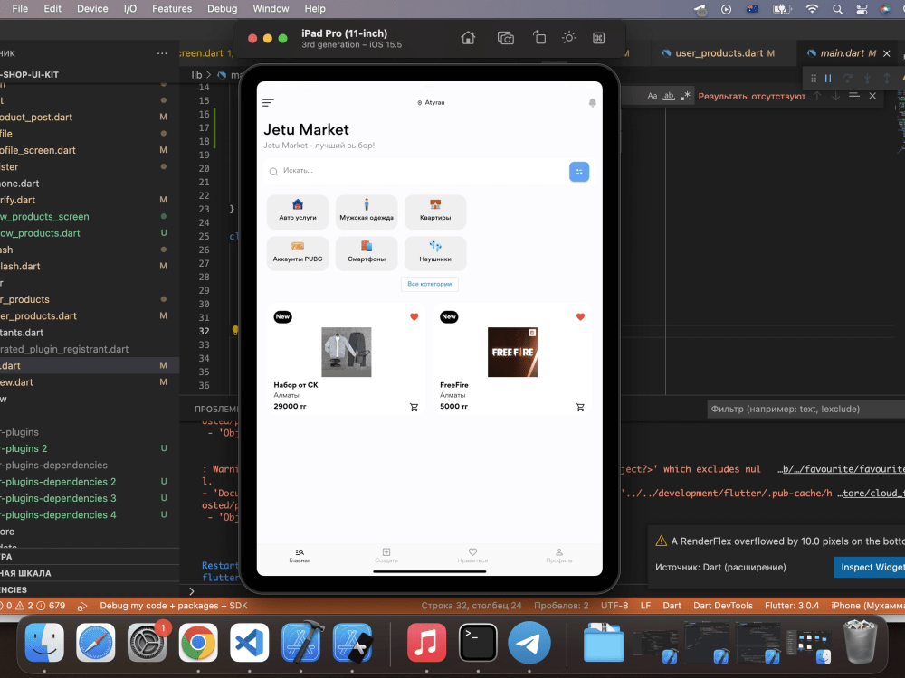Click the blue filter button beside search
Viewport: 905px width, 678px height.
[579, 171]
